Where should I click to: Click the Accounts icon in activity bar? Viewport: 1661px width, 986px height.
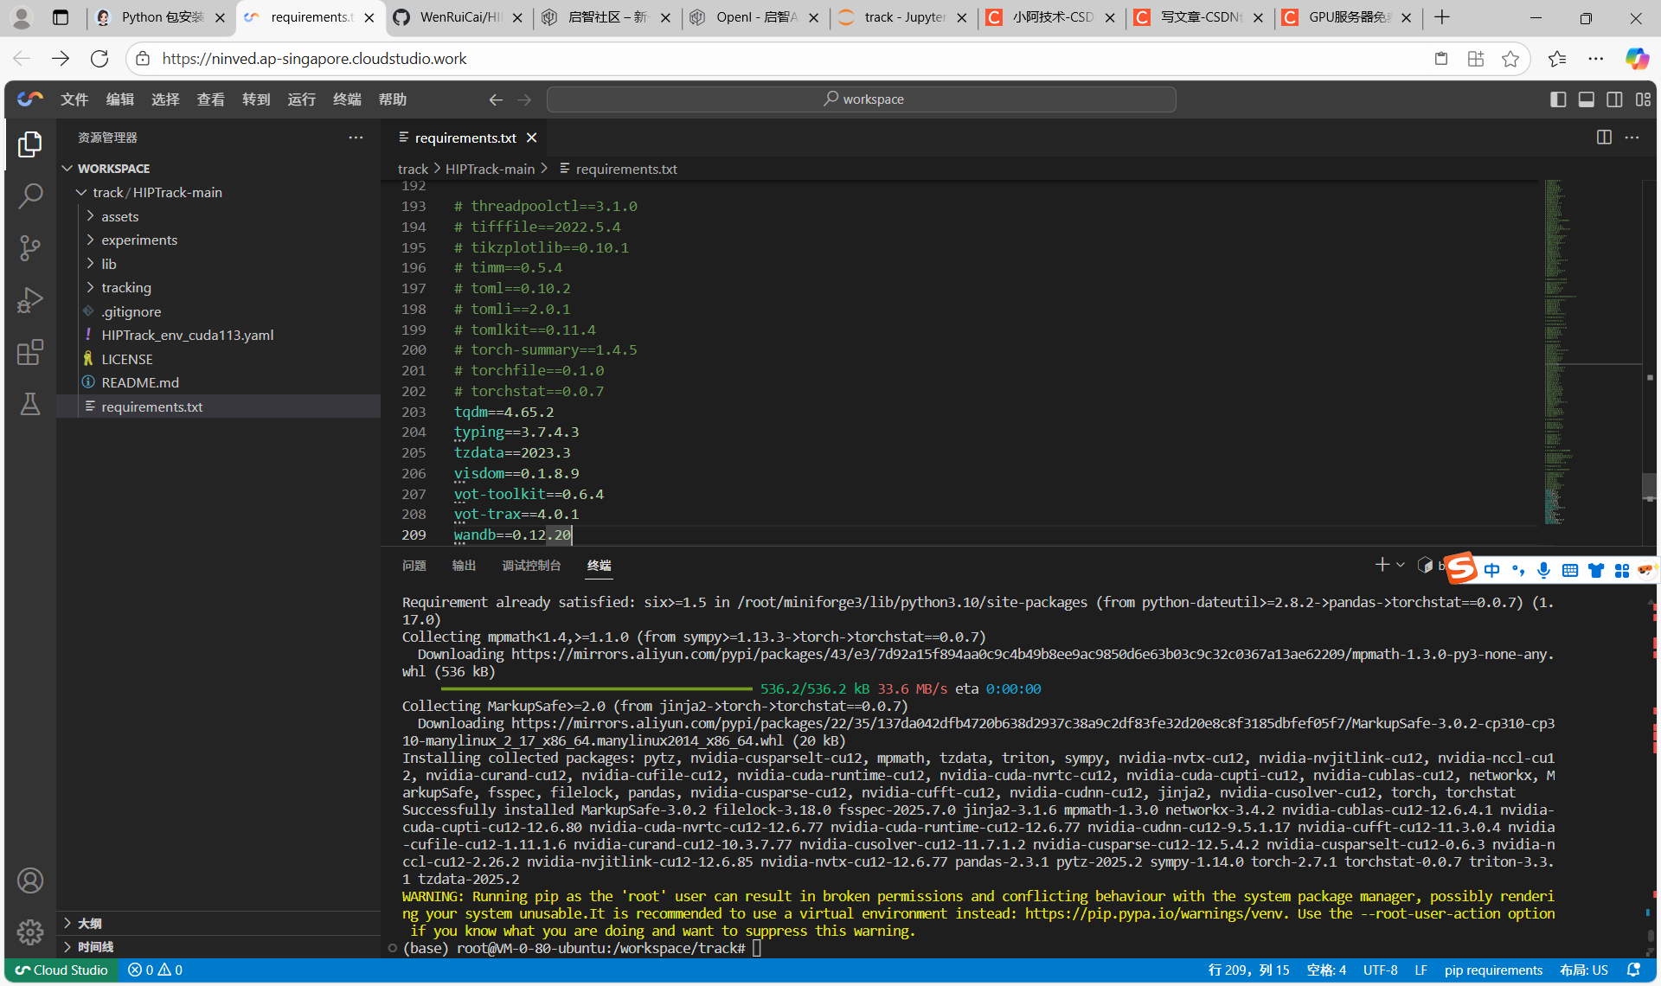click(x=30, y=880)
